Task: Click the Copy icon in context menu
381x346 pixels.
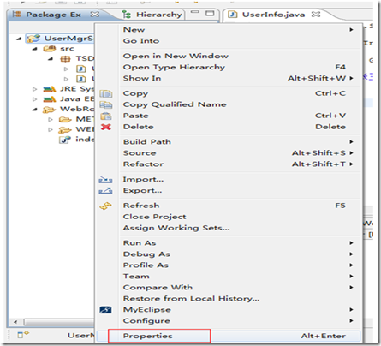Action: (106, 94)
